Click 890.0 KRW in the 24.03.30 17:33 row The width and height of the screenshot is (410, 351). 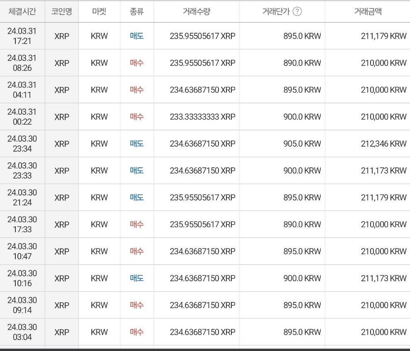(x=302, y=224)
